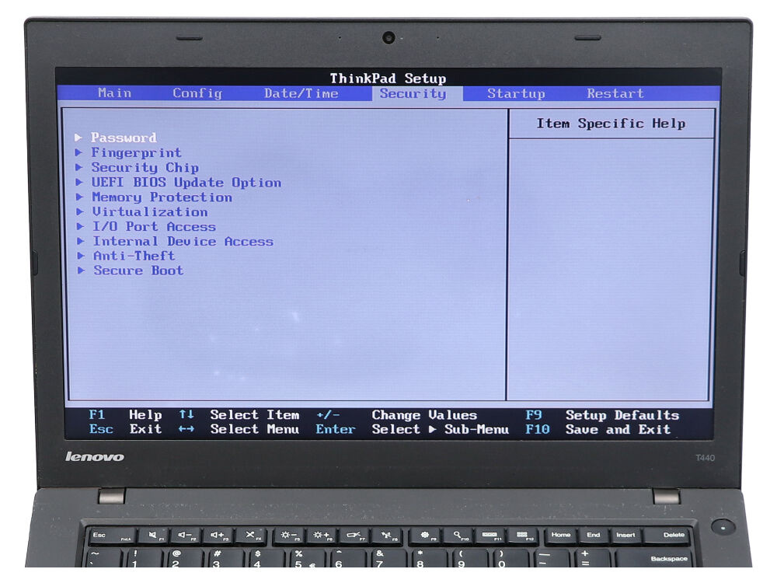Open the Virtualization submenu

click(150, 212)
